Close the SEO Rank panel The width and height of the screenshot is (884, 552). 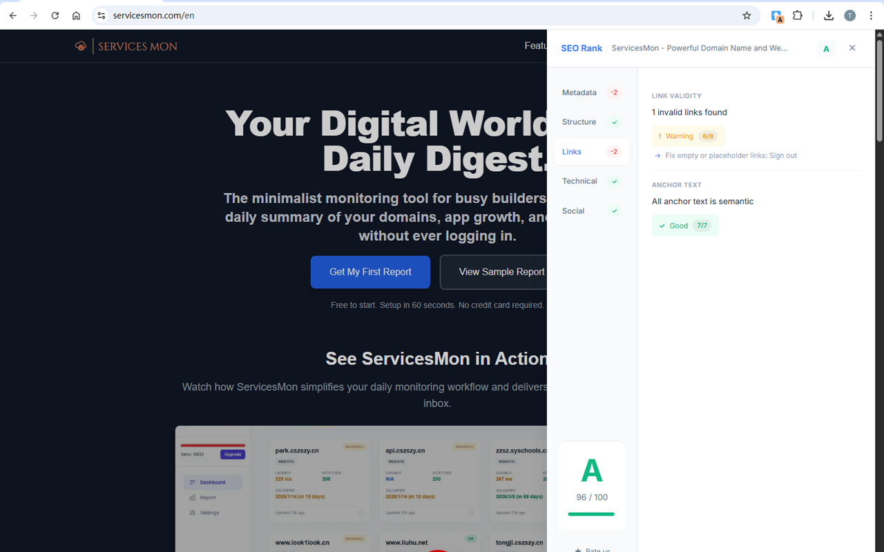[x=852, y=48]
